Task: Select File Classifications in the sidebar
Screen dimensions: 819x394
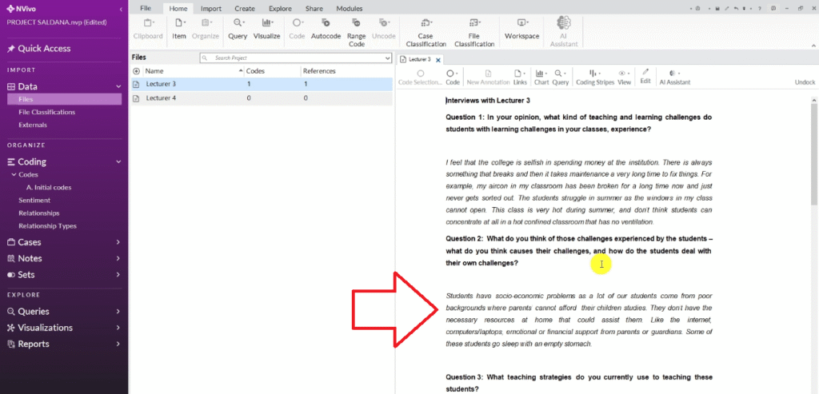Action: click(46, 112)
